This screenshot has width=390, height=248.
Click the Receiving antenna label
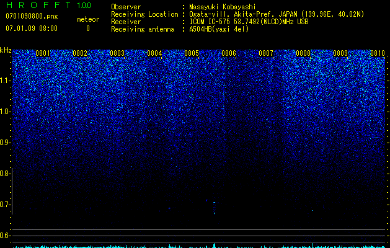[143, 29]
